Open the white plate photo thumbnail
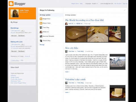Screen dimensions: 136x102 click(98, 34)
